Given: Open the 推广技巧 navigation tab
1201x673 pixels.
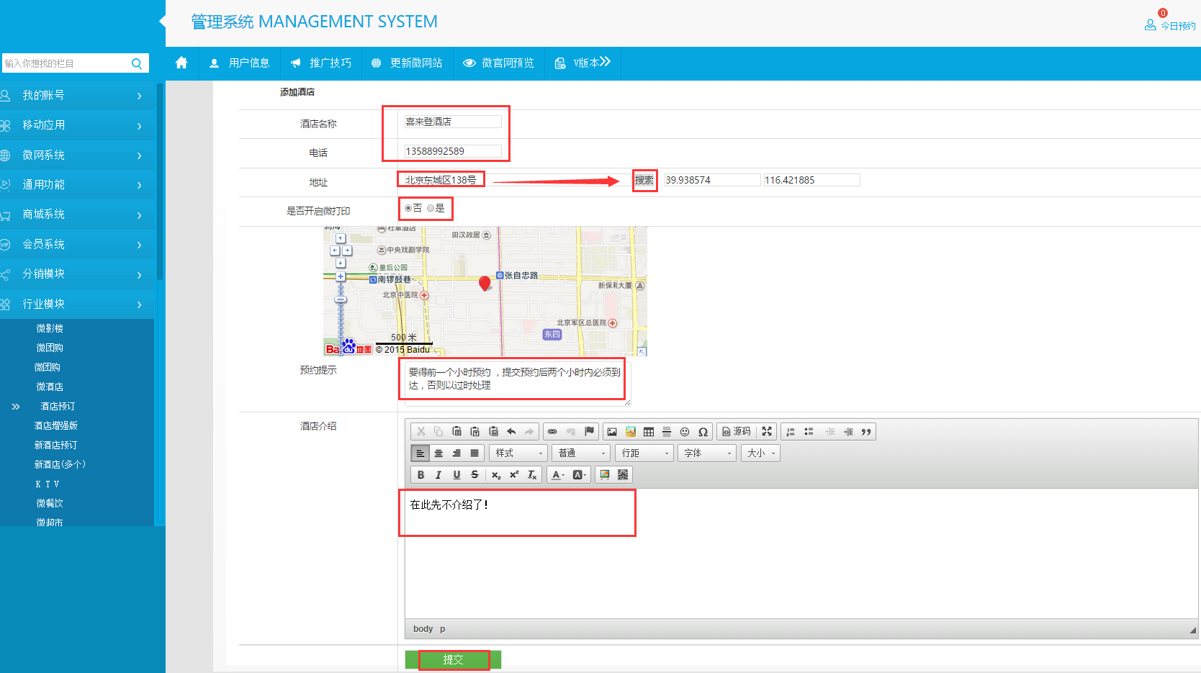Looking at the screenshot, I should tap(321, 63).
